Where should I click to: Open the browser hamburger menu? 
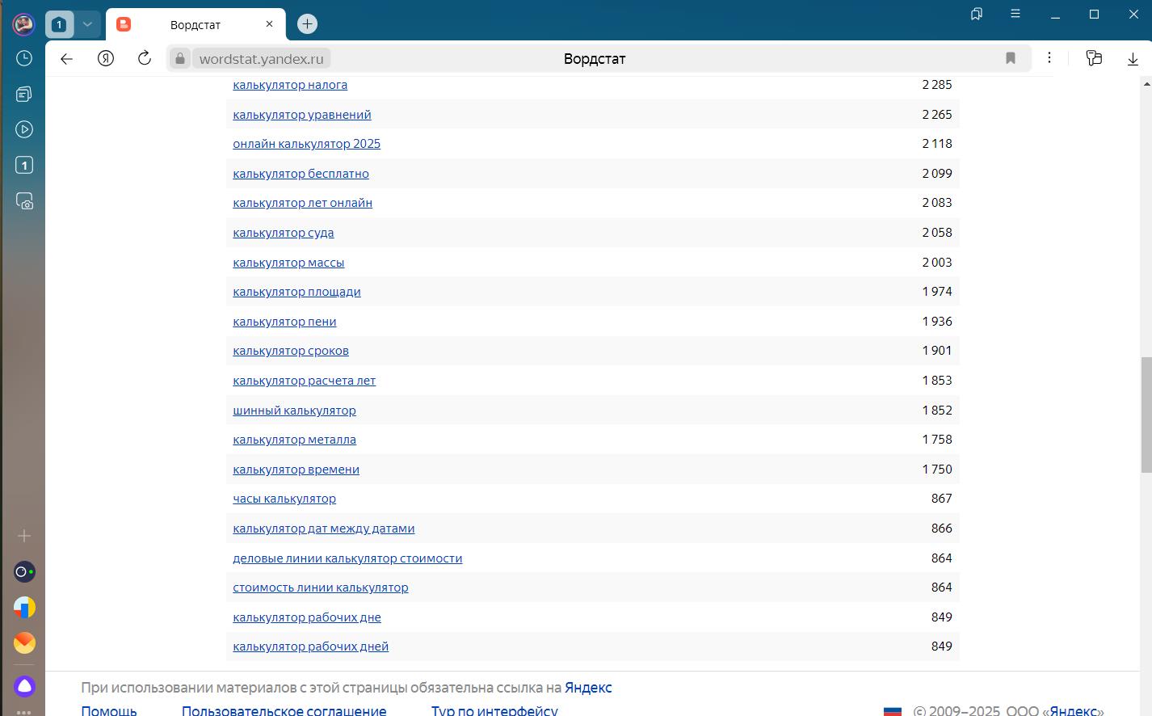point(1015,14)
